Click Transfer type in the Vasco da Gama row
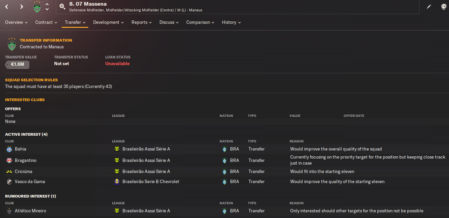The height and width of the screenshot is (218, 449). click(256, 182)
